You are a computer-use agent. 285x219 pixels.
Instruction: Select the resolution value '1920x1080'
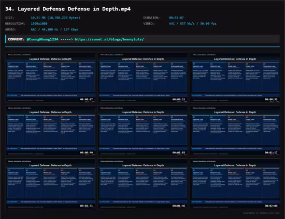[x=39, y=24]
